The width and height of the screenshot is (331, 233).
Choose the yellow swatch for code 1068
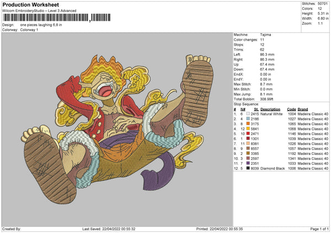[248, 129]
